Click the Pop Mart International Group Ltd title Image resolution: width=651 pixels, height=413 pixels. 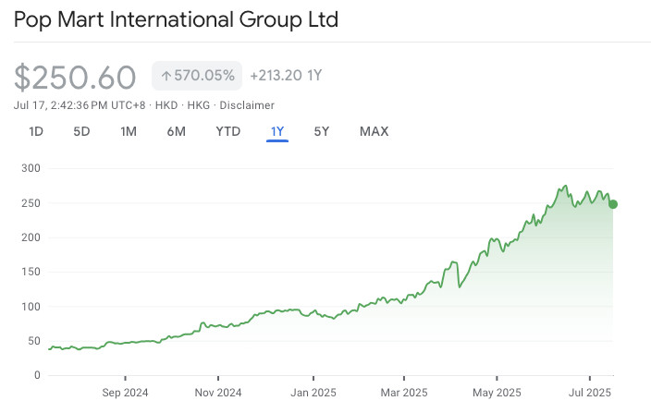tap(176, 19)
